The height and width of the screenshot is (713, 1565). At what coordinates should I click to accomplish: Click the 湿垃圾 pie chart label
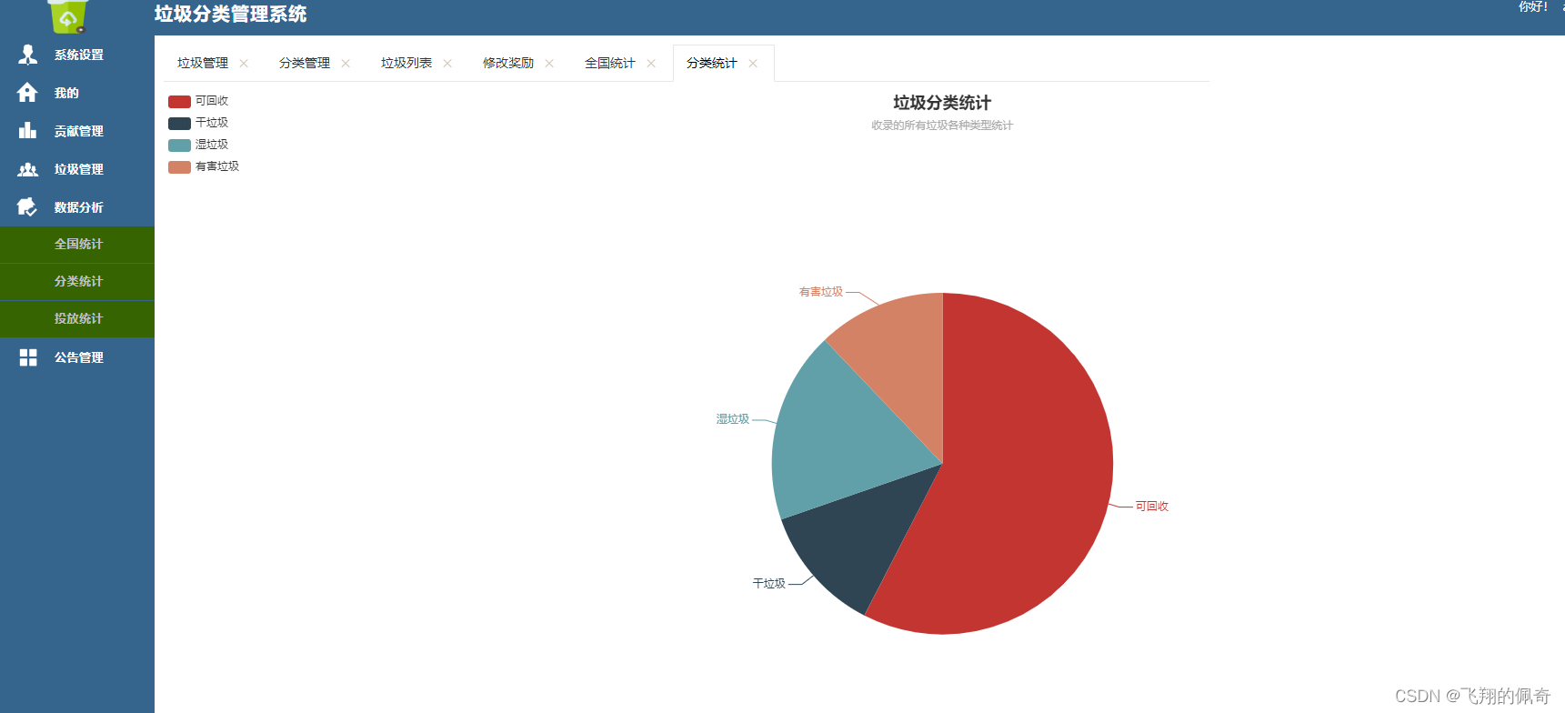coord(732,419)
